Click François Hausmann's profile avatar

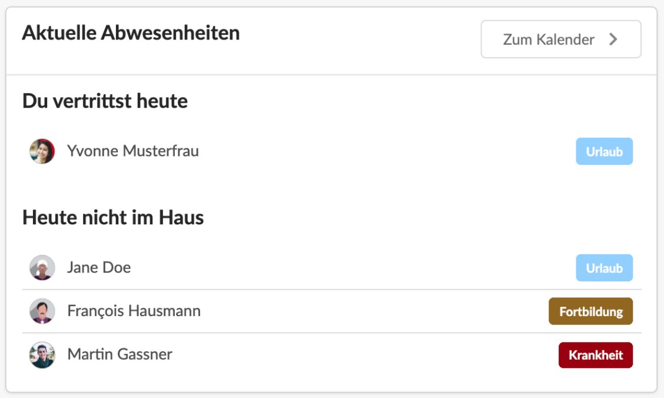42,311
